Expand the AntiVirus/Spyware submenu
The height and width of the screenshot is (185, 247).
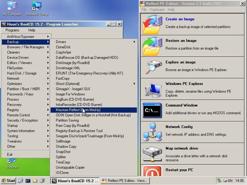pos(26,37)
